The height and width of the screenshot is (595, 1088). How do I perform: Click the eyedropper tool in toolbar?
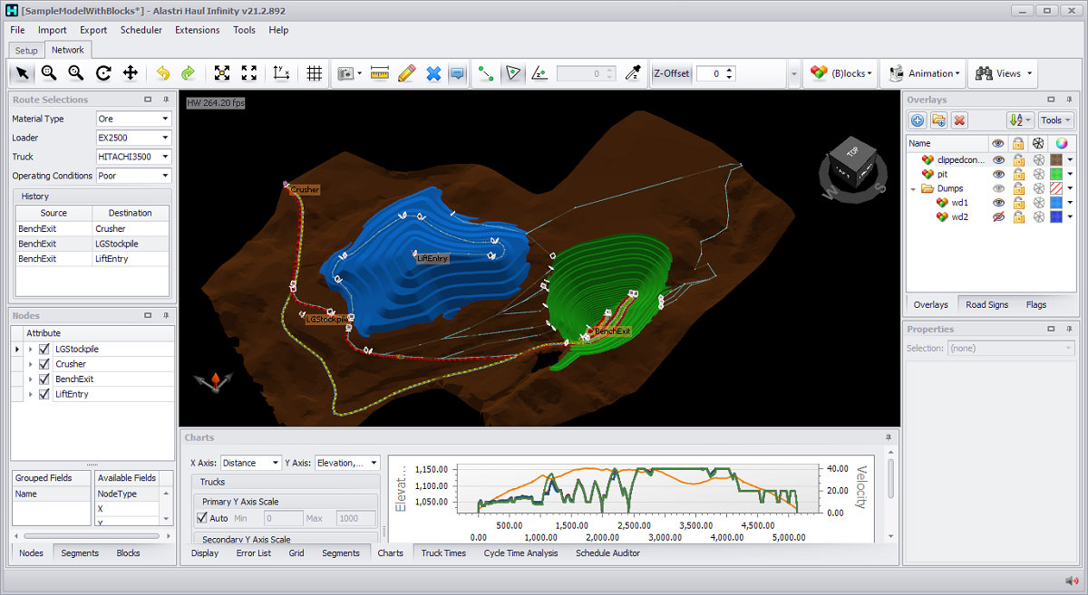click(x=634, y=73)
